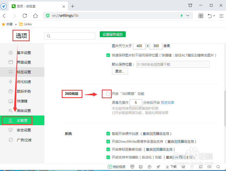Screen dimensions: 226x171
Task: Toggle 开启单标签静音功能 checkbox
Action: [x=108, y=149]
